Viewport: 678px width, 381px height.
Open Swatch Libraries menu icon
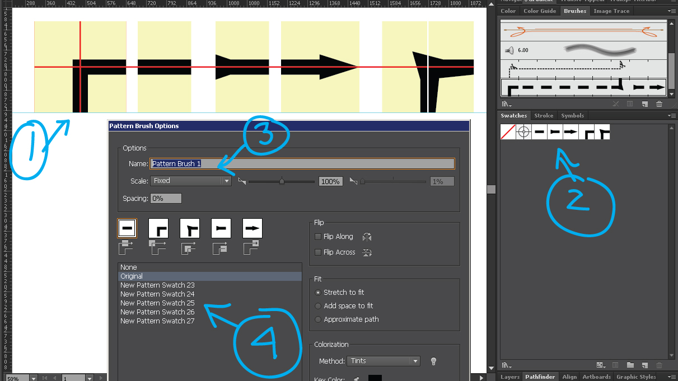click(507, 365)
